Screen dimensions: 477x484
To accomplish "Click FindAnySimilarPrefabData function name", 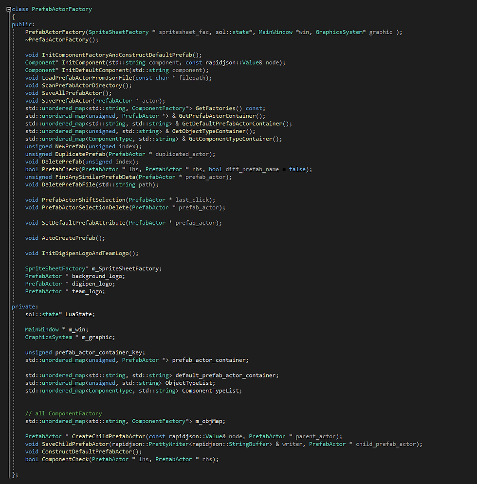I will (95, 177).
